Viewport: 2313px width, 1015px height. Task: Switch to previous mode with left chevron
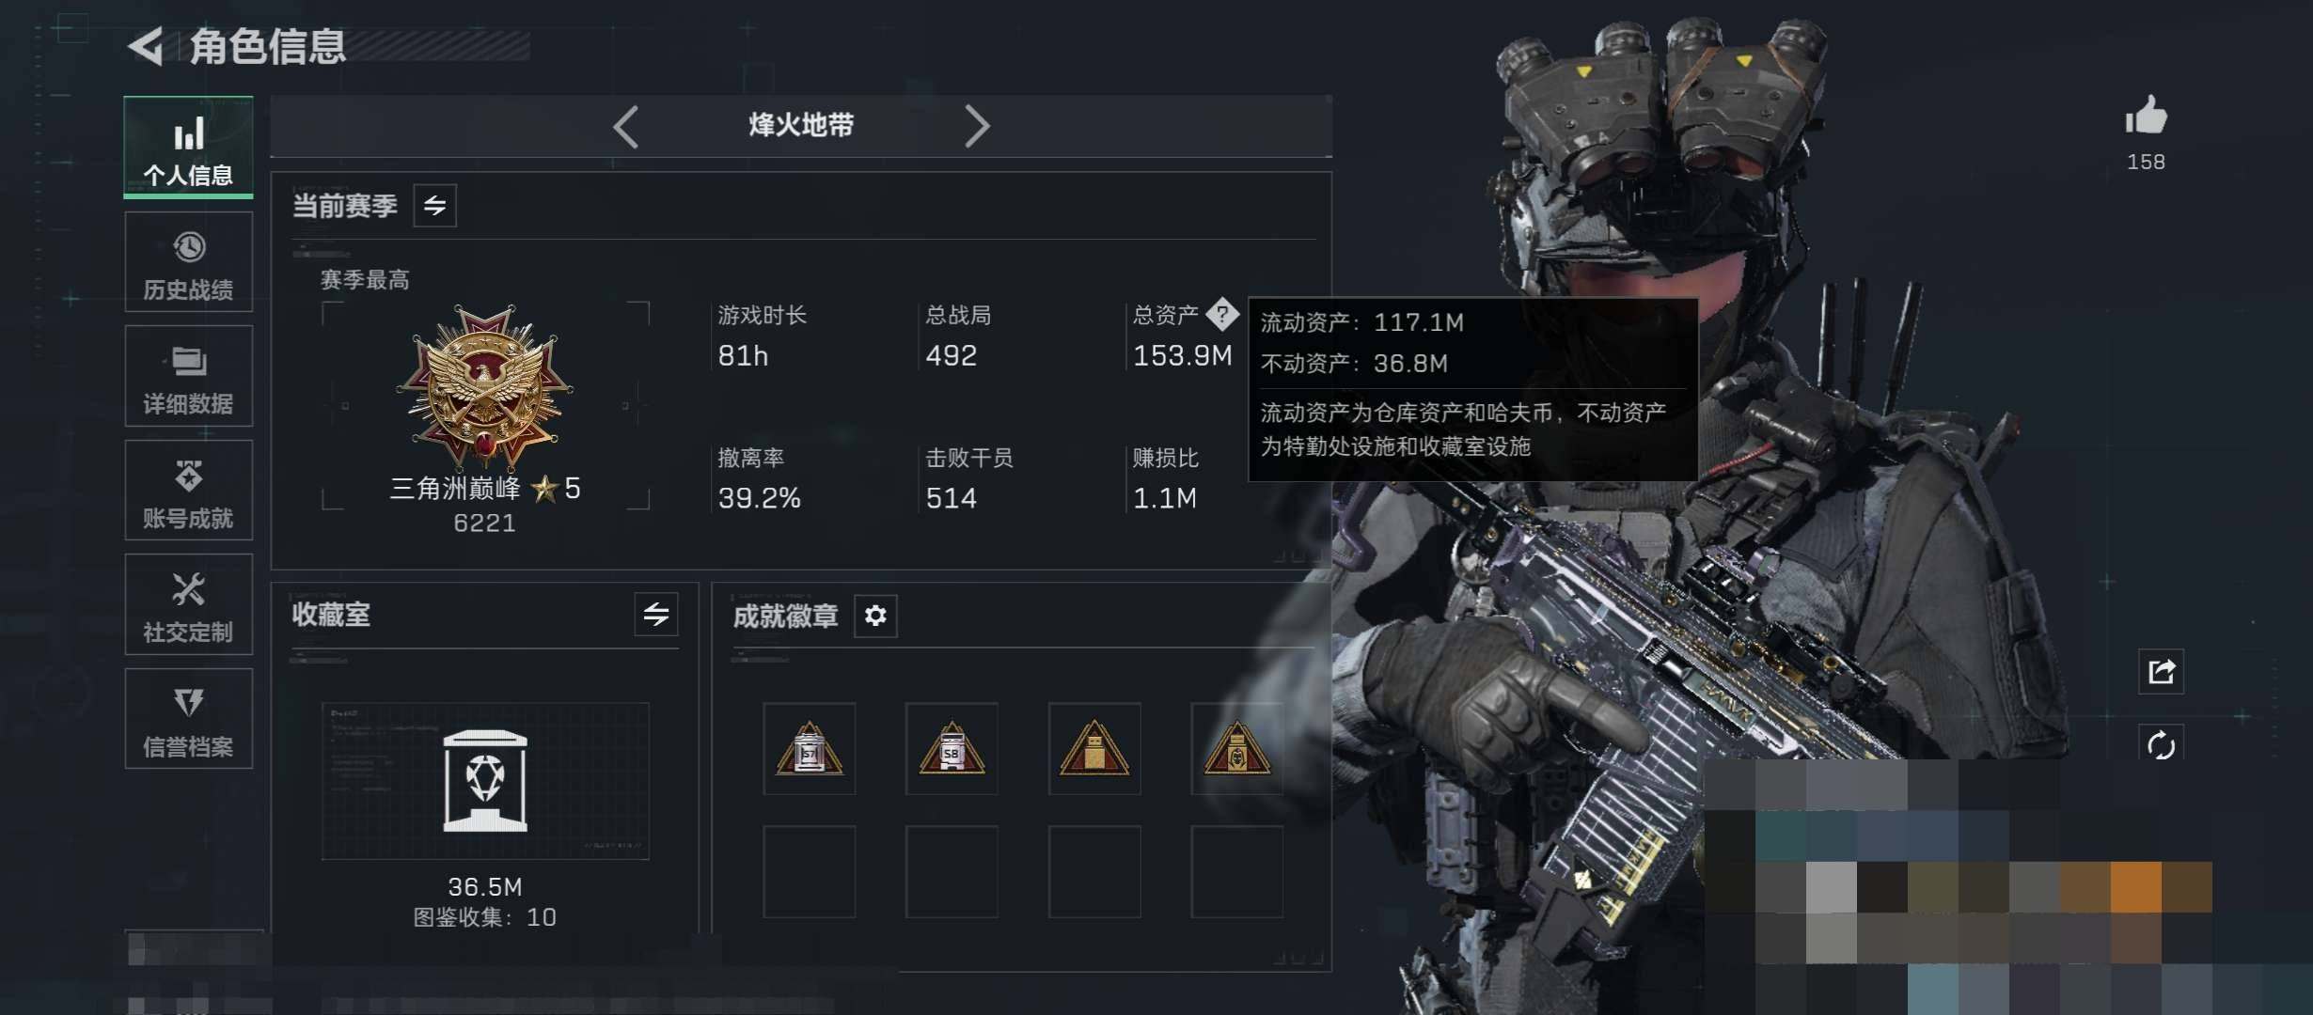[626, 126]
